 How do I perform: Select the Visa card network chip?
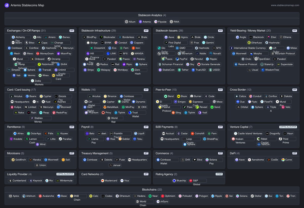(x=125, y=181)
